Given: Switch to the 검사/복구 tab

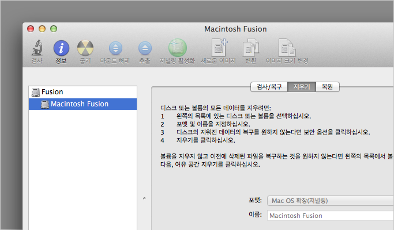Looking at the screenshot, I should point(269,87).
